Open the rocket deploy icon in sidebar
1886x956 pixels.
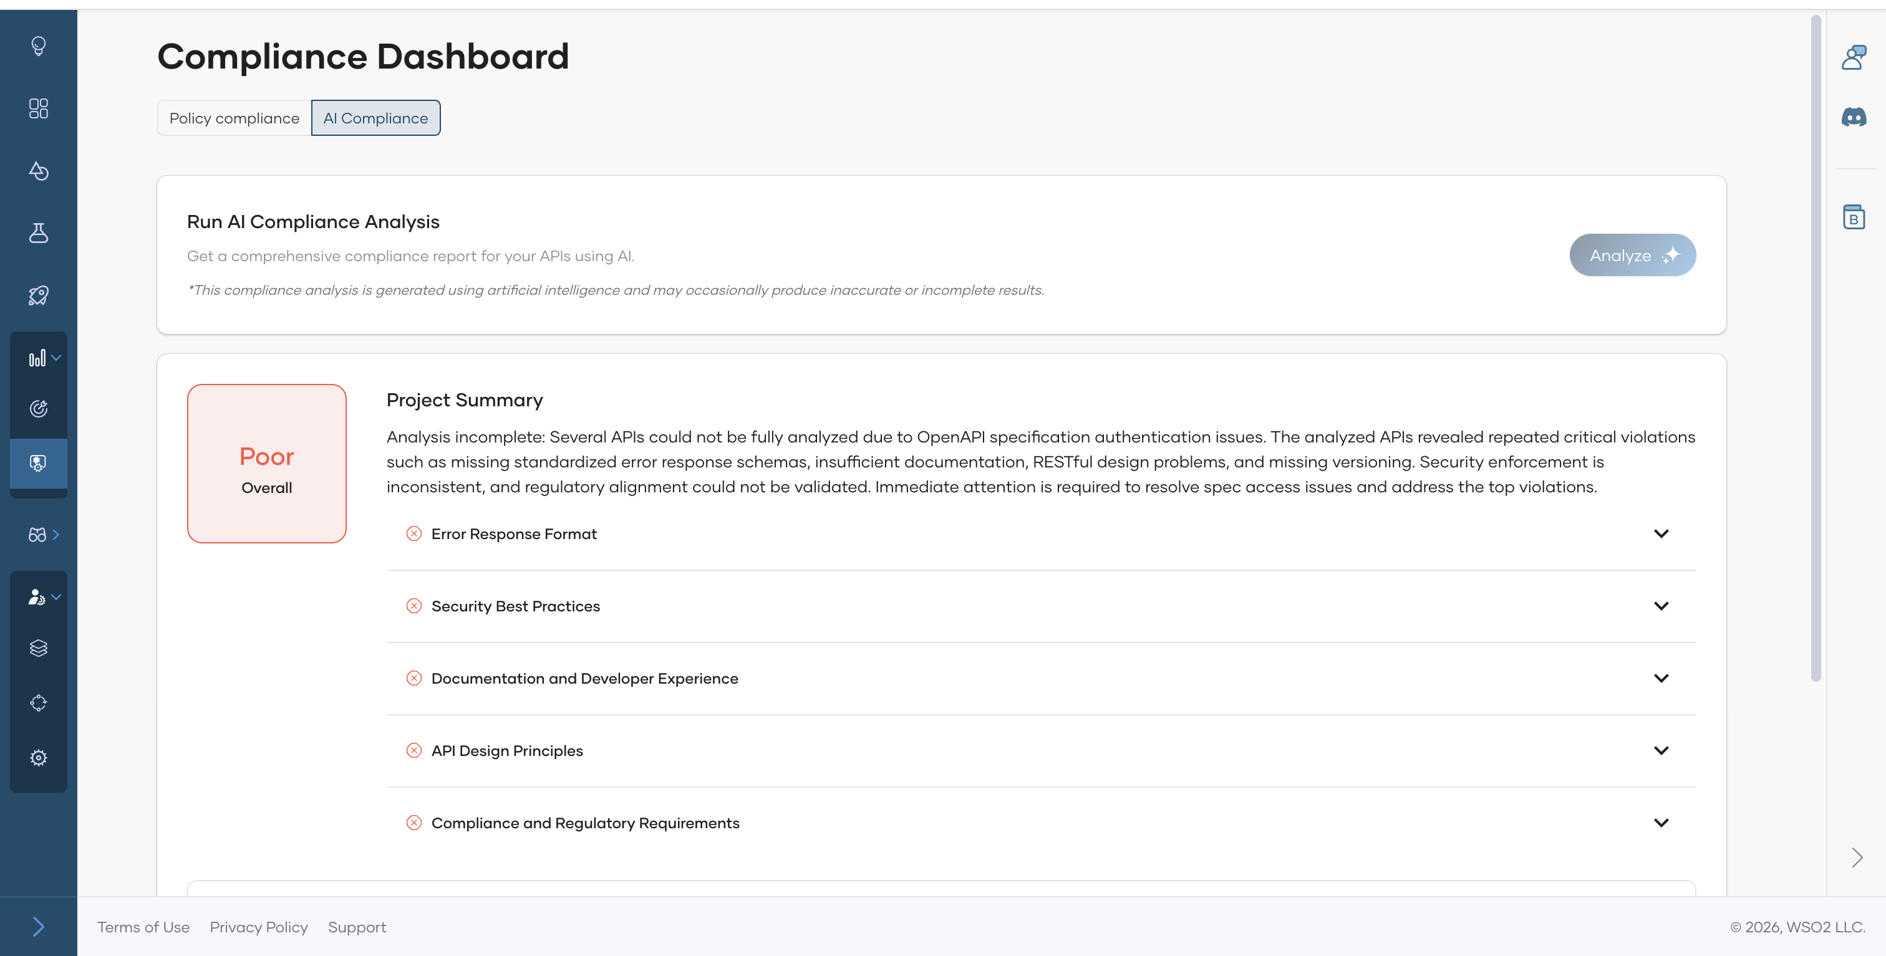[x=38, y=295]
